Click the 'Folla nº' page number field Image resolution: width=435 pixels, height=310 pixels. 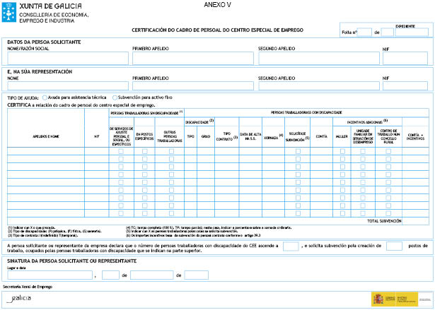click(x=364, y=32)
